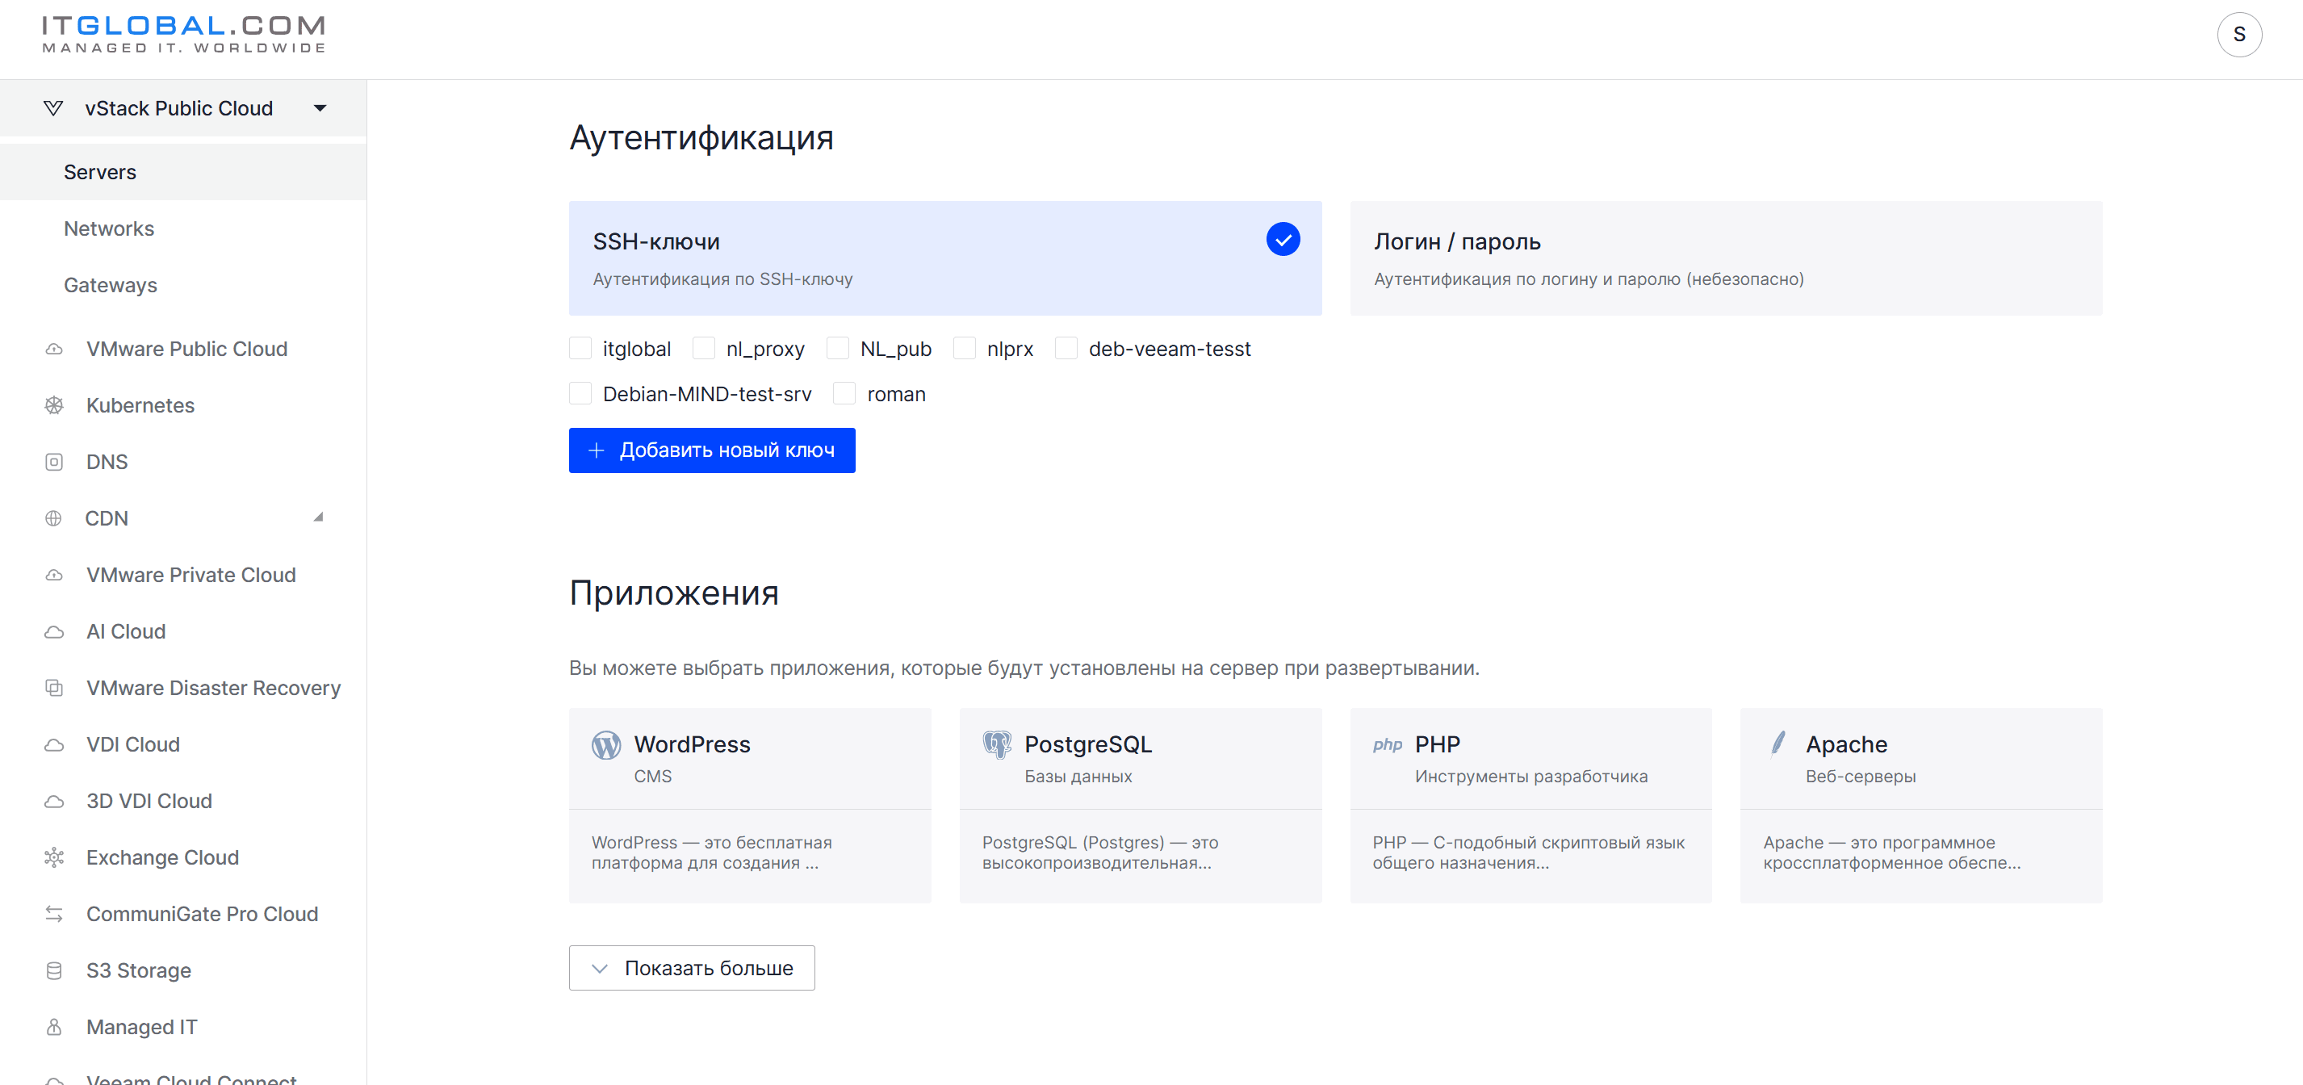Select the PHP application card

click(1530, 805)
